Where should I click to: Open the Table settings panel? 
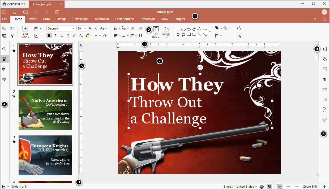[324, 89]
